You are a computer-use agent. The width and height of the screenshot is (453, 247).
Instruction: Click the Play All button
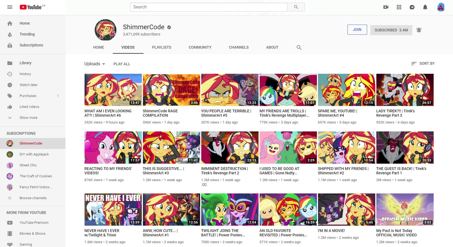[x=122, y=64]
